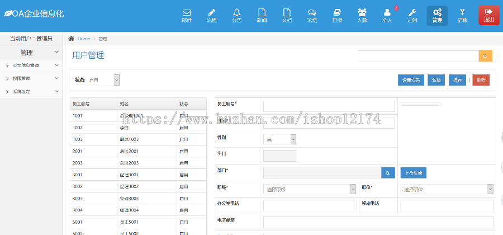503x235 pixels.
Task: Click the 新增 button
Action: coord(436,80)
